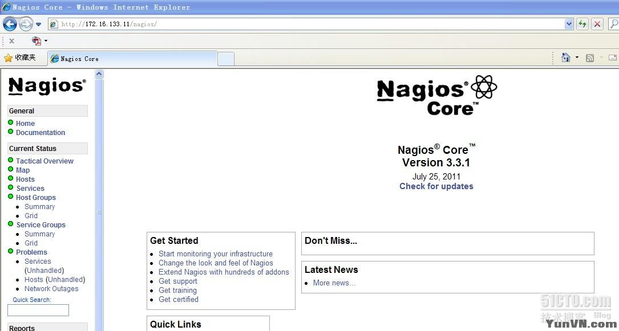Click the Check for updates link
Screen dimensions: 619x331
[436, 186]
